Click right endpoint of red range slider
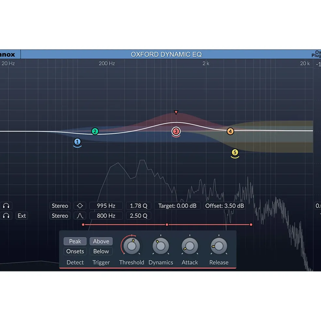 pyautogui.click(x=251, y=225)
